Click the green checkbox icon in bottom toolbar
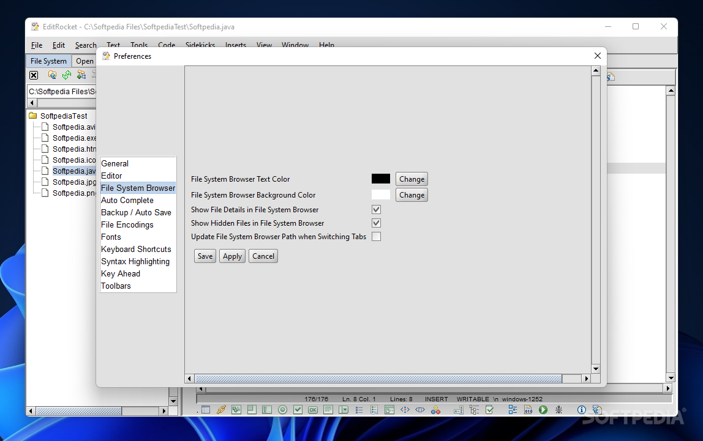 298,410
